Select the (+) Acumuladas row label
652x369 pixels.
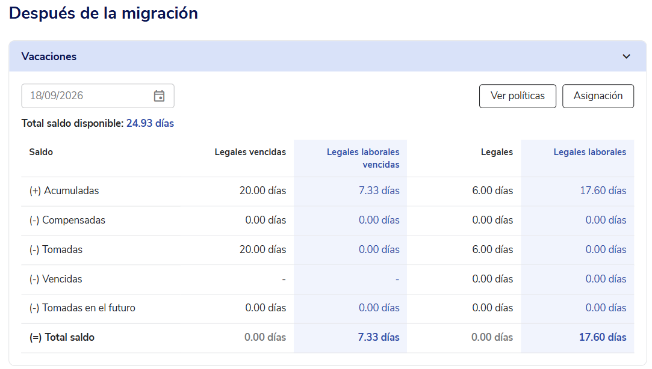pos(64,191)
